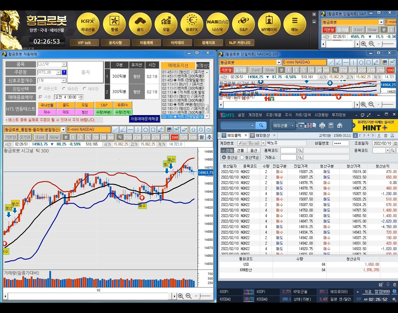Open the KRX 국내선물 round gold button
398x313 pixels.
[88, 24]
